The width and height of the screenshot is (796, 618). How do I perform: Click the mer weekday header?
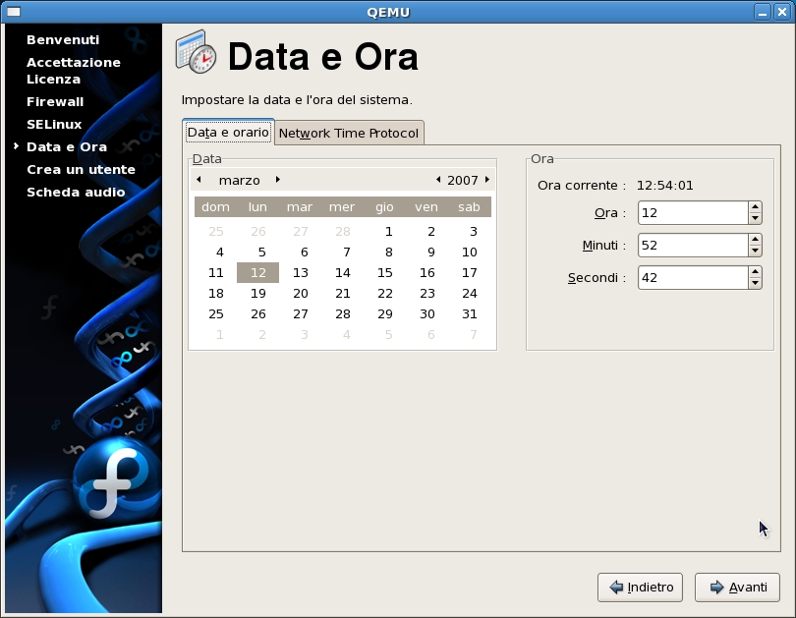click(x=342, y=207)
